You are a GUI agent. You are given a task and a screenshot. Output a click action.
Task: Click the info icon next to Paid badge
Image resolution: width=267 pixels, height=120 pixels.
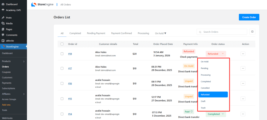tap(192, 111)
